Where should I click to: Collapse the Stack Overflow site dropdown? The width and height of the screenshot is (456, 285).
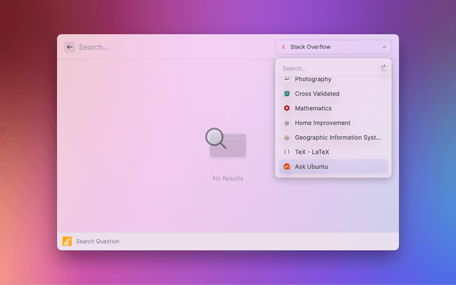(333, 47)
